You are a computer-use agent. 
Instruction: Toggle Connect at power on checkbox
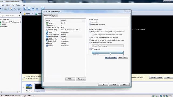(90, 25)
